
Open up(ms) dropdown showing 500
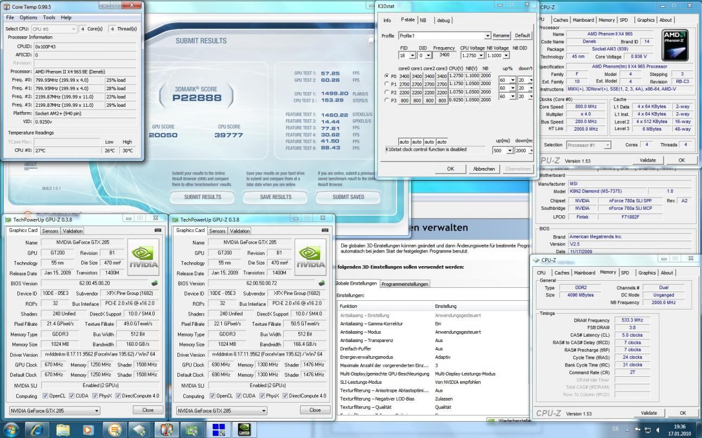(502, 151)
